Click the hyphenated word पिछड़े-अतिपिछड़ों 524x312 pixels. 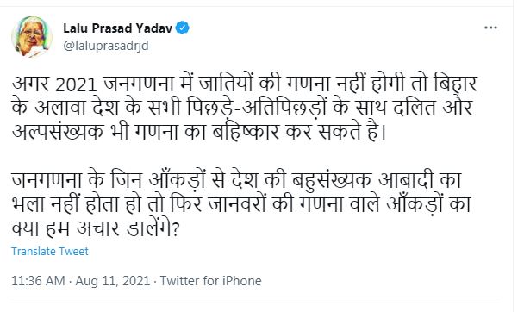pos(256,108)
